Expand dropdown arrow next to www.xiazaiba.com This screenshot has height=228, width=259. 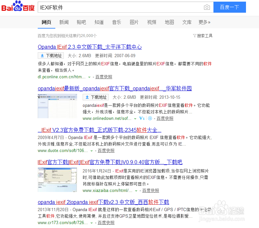pos(136,191)
